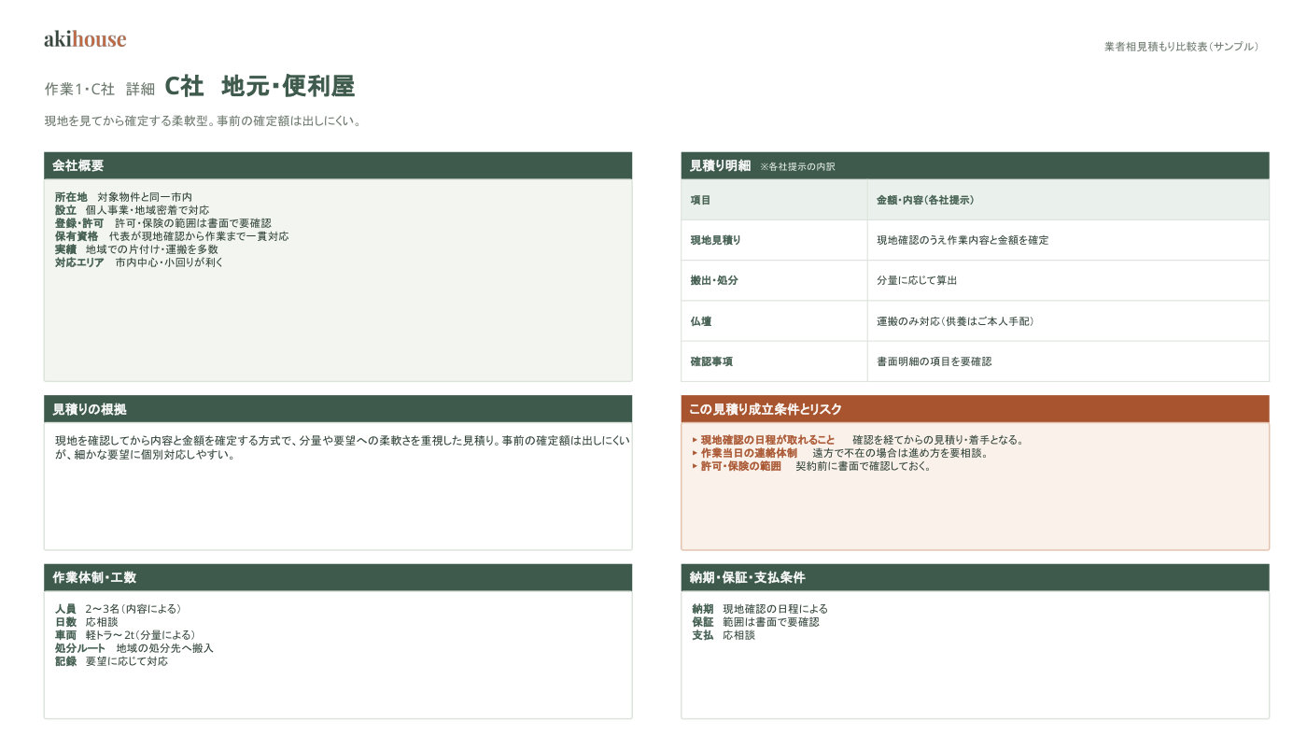
Task: Click the 人員 2〜3名 row
Action: tap(118, 609)
